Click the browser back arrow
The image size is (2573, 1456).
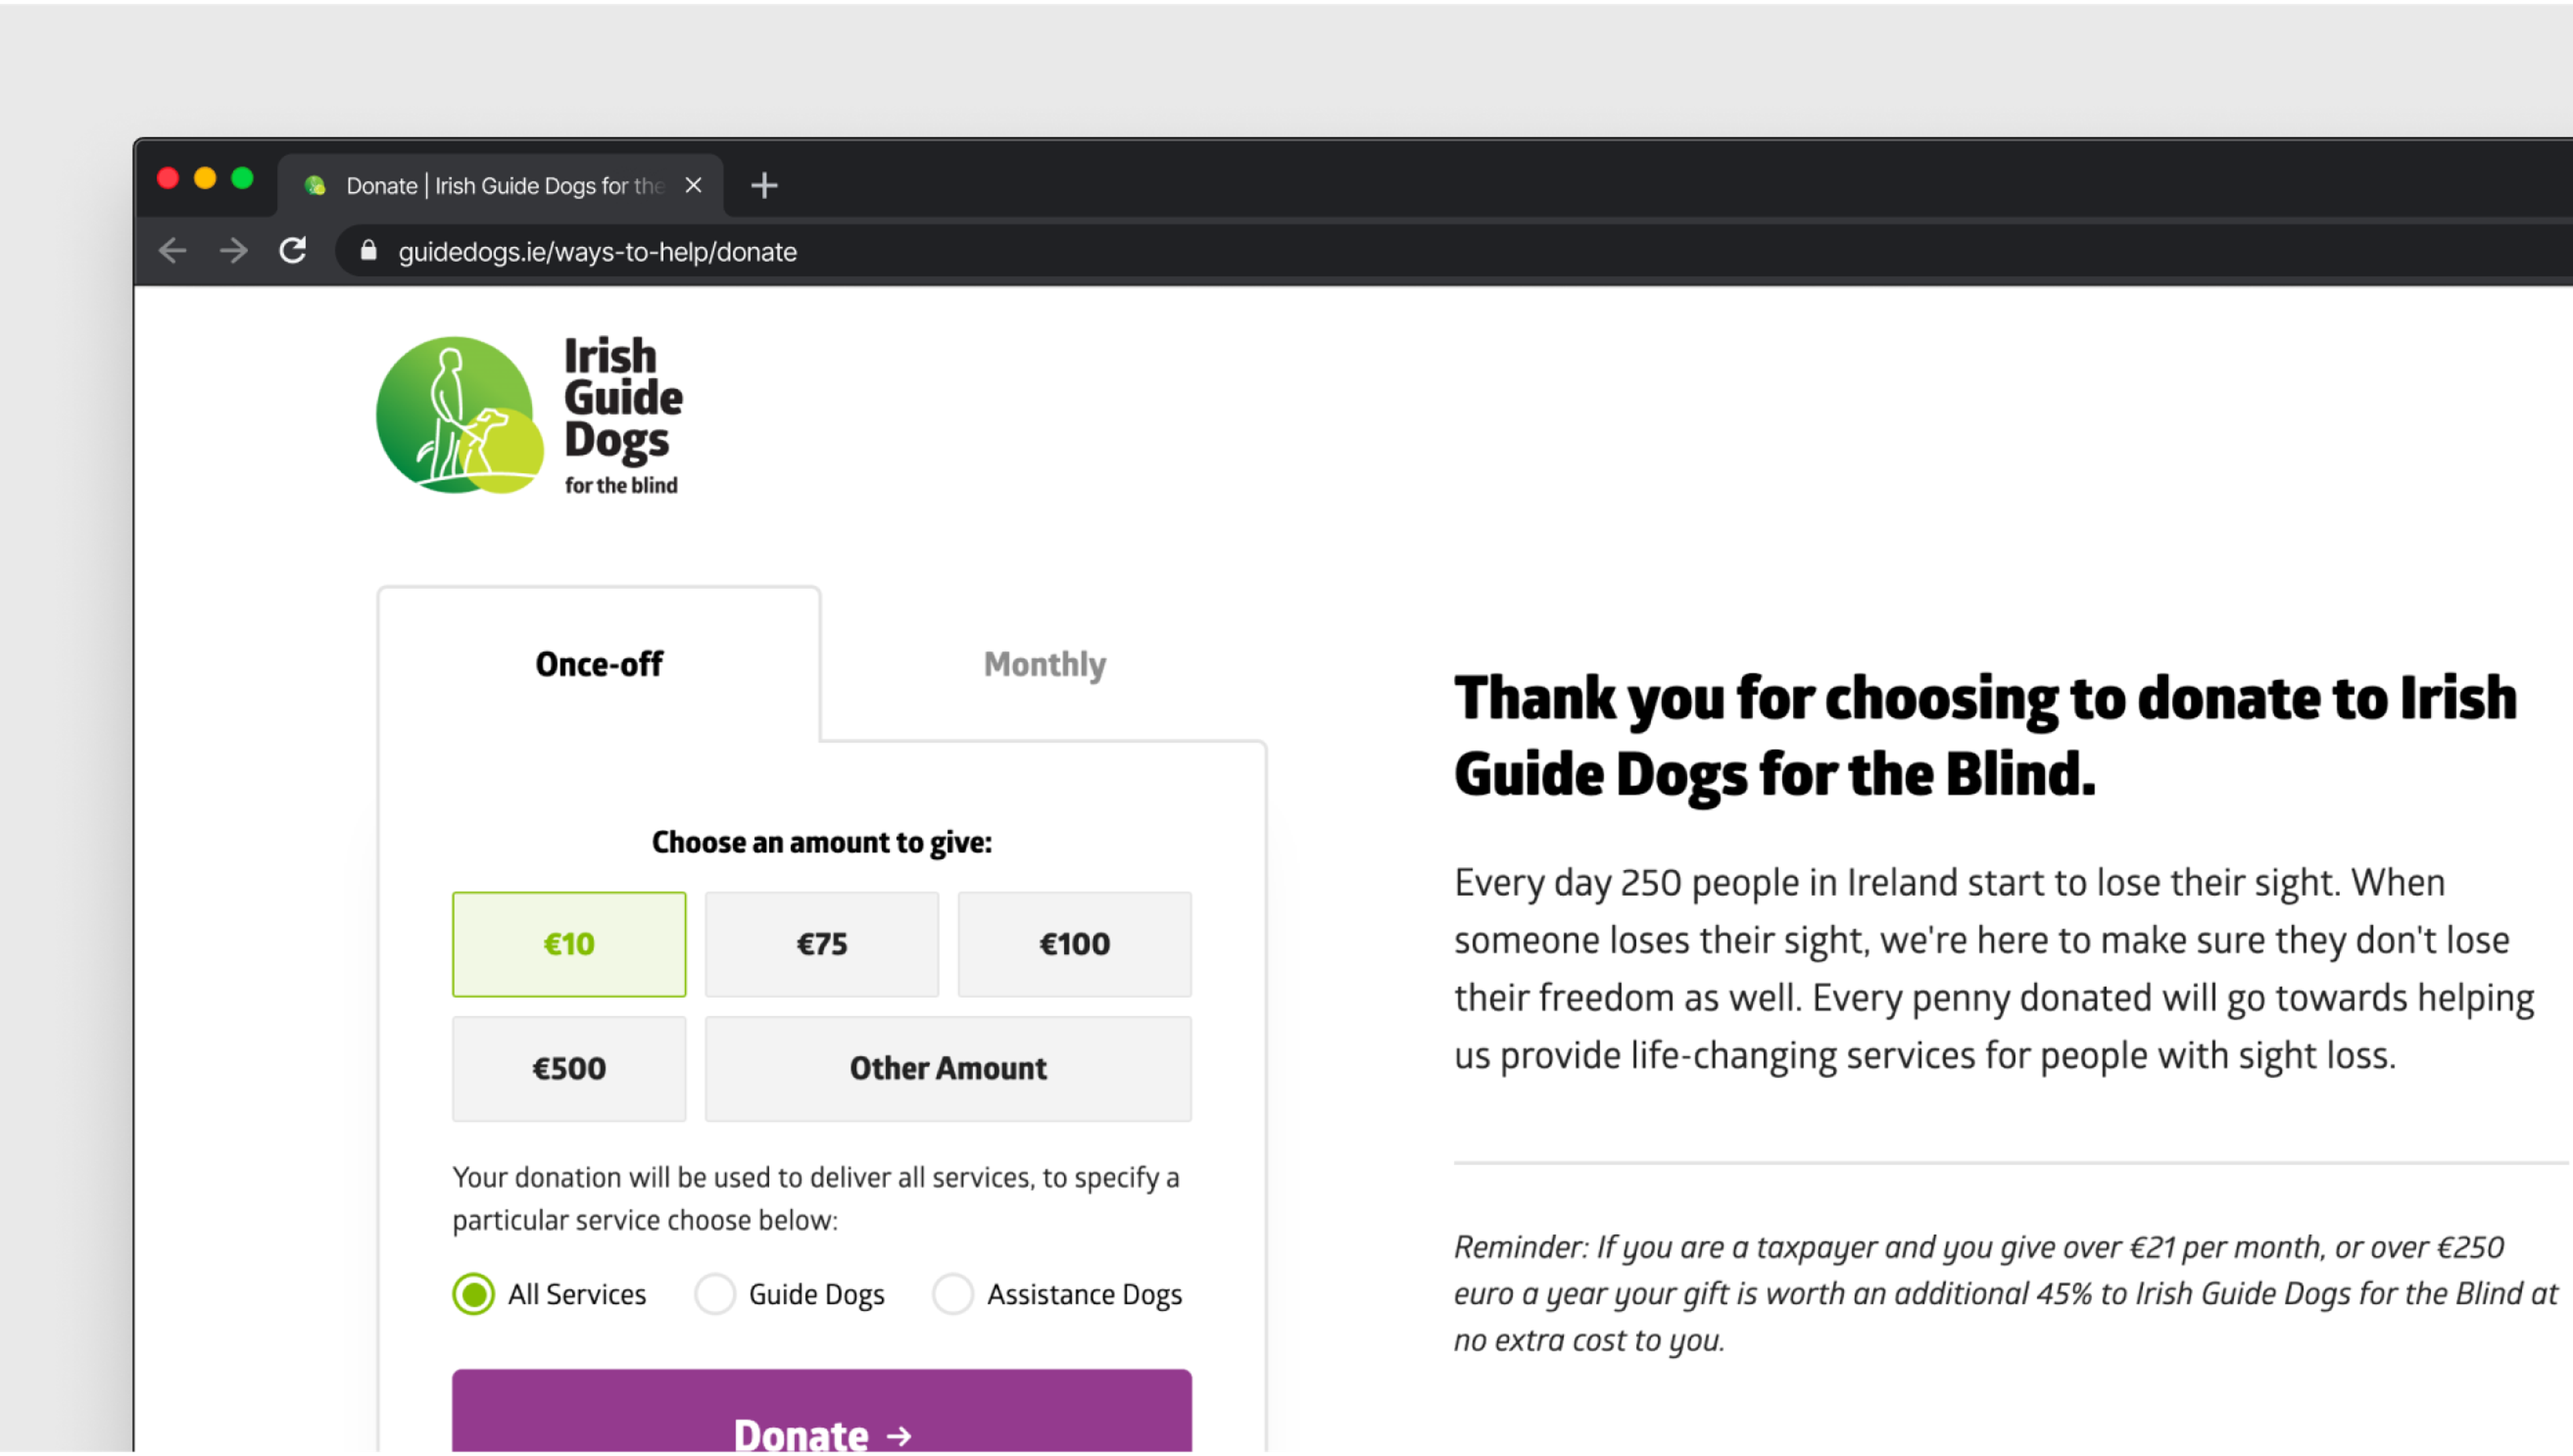click(x=172, y=251)
